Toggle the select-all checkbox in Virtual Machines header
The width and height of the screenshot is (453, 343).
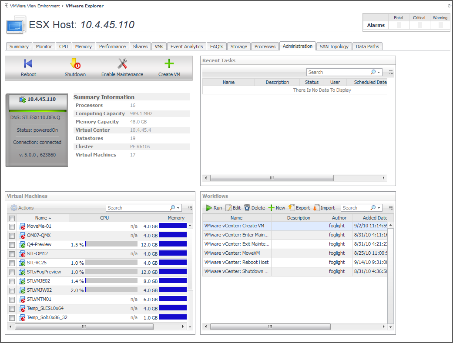[x=12, y=218]
